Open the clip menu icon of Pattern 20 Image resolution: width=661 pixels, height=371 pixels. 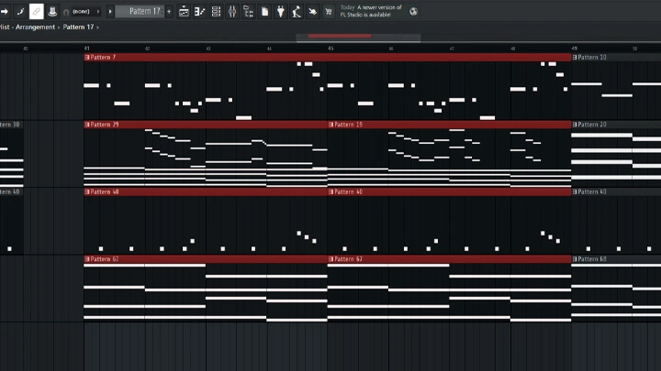click(575, 125)
